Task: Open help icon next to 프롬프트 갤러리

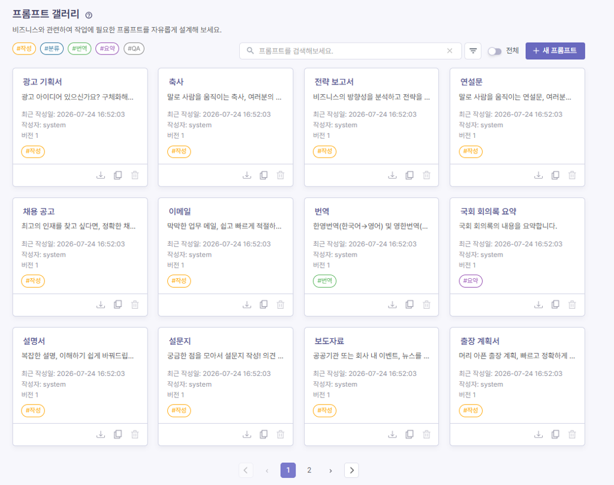Action: (x=89, y=15)
